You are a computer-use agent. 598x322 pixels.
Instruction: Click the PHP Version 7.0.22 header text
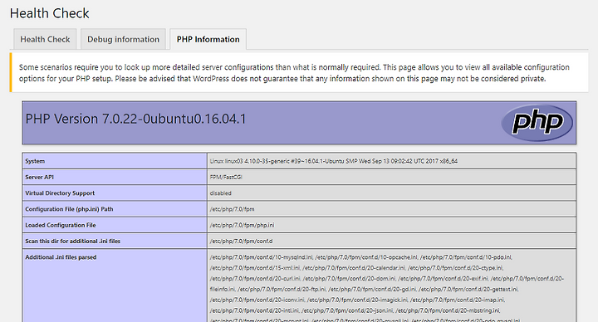tap(135, 119)
